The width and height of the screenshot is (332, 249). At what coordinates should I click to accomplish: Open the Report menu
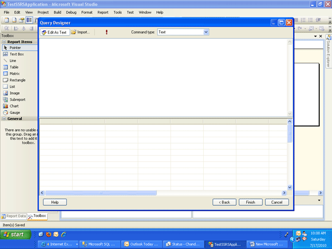coord(103,12)
